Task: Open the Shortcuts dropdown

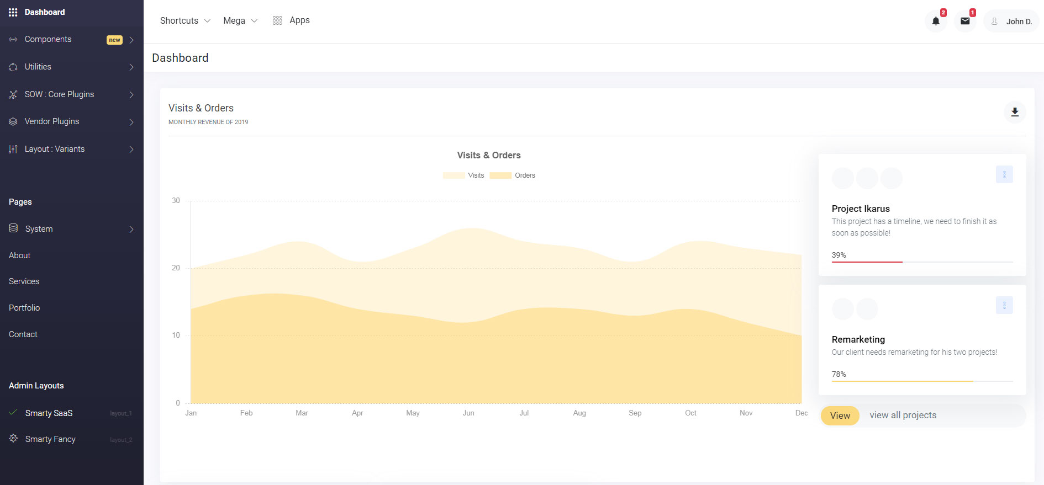Action: point(184,20)
